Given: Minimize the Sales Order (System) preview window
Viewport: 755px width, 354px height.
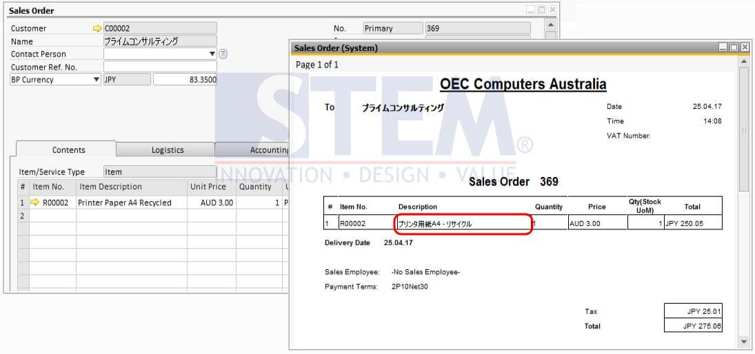Looking at the screenshot, I should [x=723, y=47].
